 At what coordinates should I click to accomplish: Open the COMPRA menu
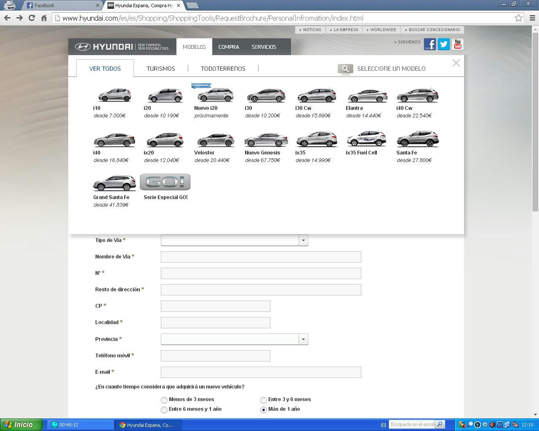click(229, 47)
